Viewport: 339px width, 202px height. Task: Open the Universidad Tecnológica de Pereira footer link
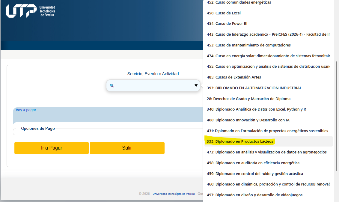pyautogui.click(x=173, y=194)
